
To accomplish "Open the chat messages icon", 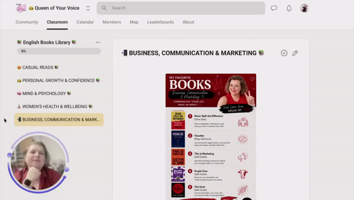I will [x=274, y=8].
